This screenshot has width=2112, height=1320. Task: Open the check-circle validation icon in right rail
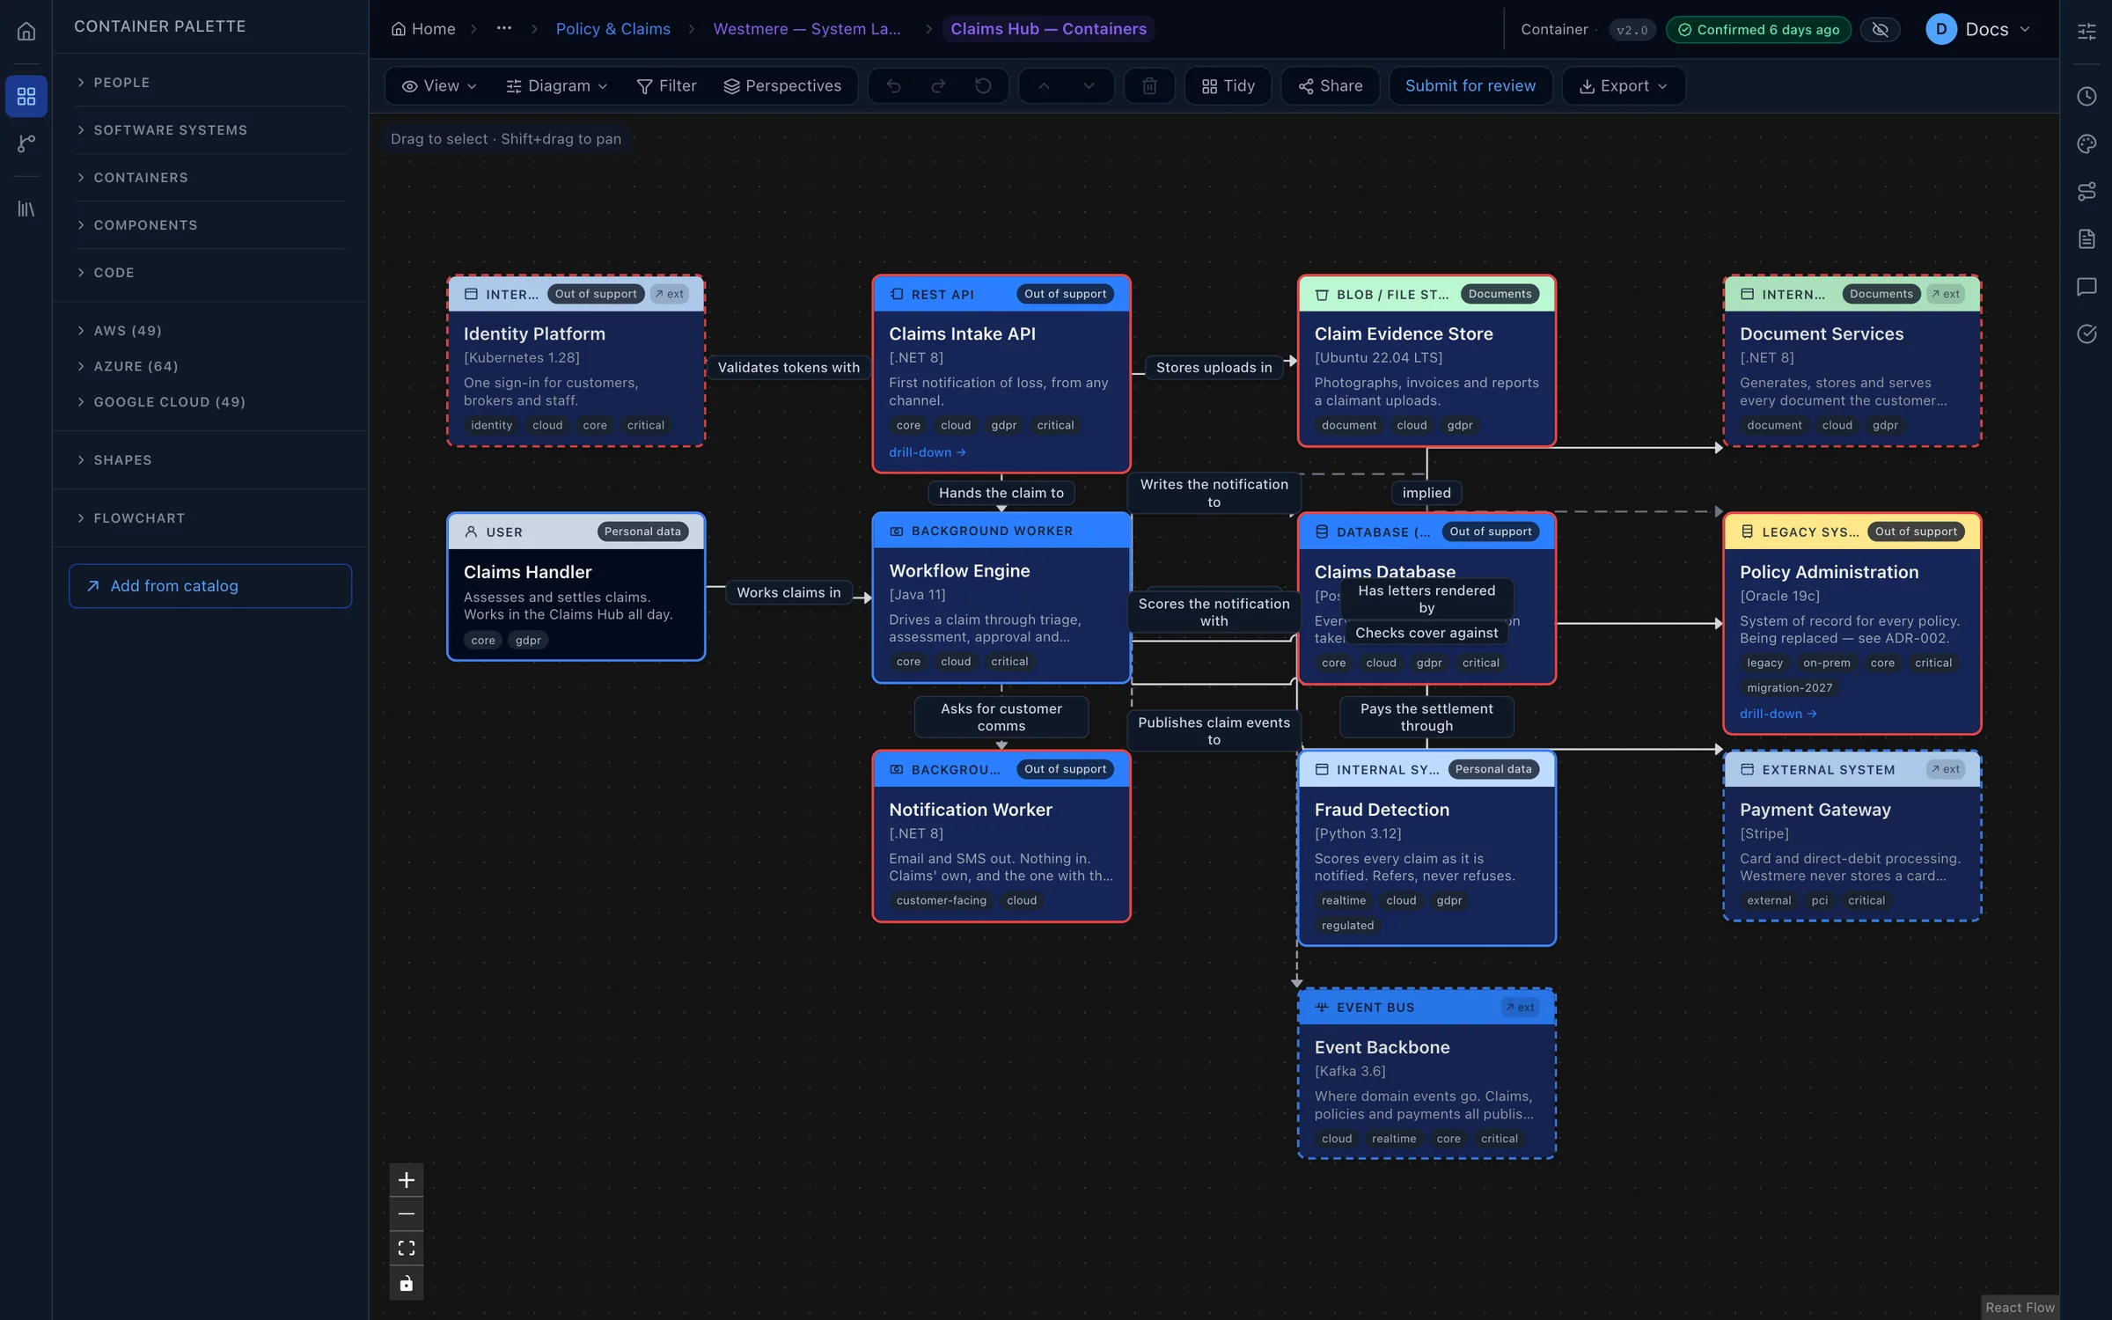pyautogui.click(x=2086, y=334)
